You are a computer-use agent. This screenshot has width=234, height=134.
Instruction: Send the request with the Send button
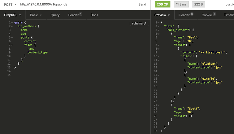coord(142,4)
